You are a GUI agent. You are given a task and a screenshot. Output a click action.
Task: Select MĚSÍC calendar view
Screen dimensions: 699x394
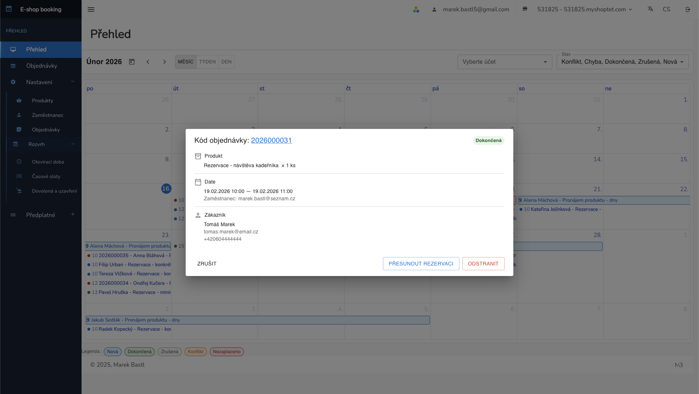click(x=186, y=62)
